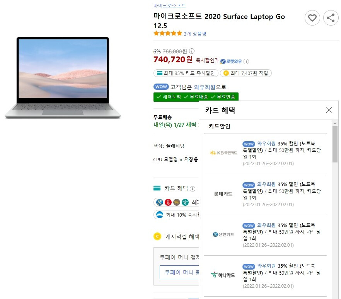Click the share icon button
Screen dimensions: 341x299
[x=331, y=18]
